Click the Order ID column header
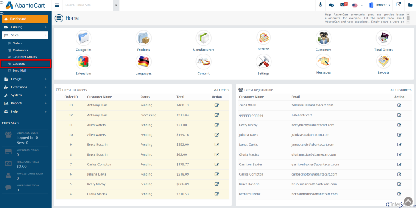The image size is (416, 208). 71,97
